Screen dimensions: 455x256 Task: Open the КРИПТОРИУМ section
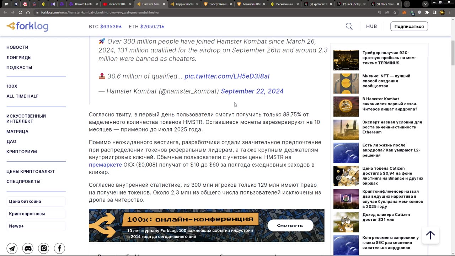click(22, 151)
